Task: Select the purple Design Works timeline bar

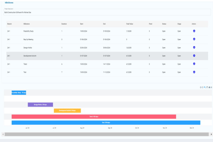Action: coord(40,105)
